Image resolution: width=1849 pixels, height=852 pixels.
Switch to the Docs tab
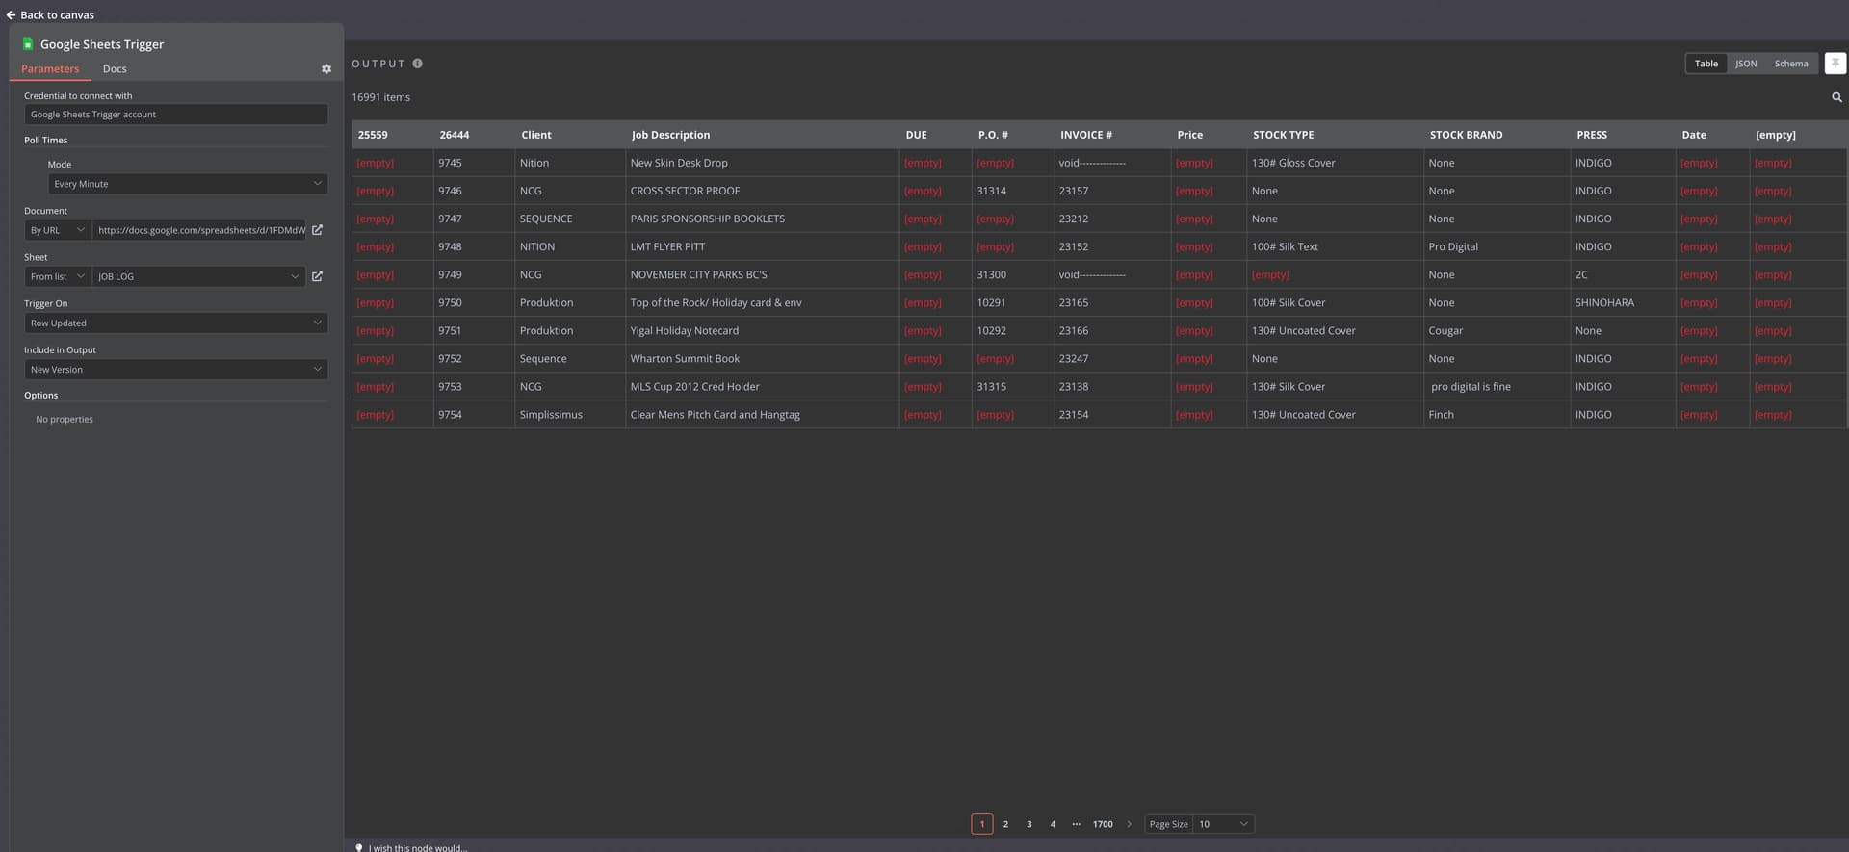[115, 69]
